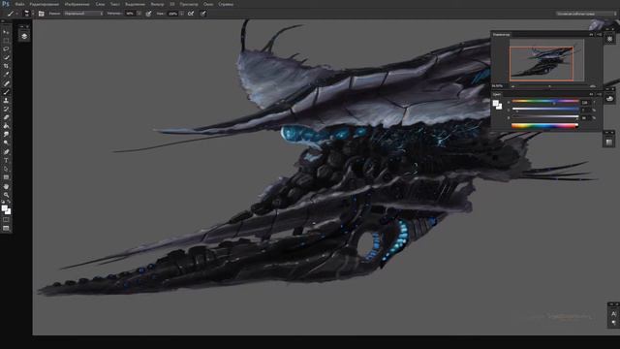Select the Dodge tool

coord(6,143)
